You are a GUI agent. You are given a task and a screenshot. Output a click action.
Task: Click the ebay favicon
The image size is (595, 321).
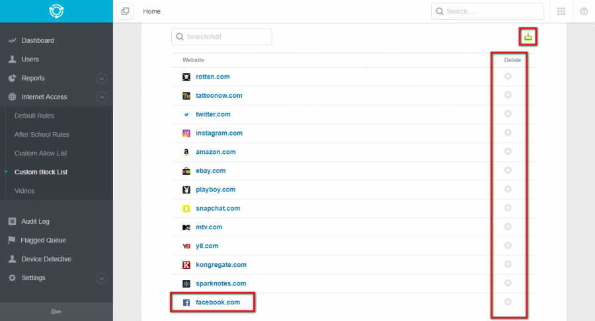pos(186,171)
